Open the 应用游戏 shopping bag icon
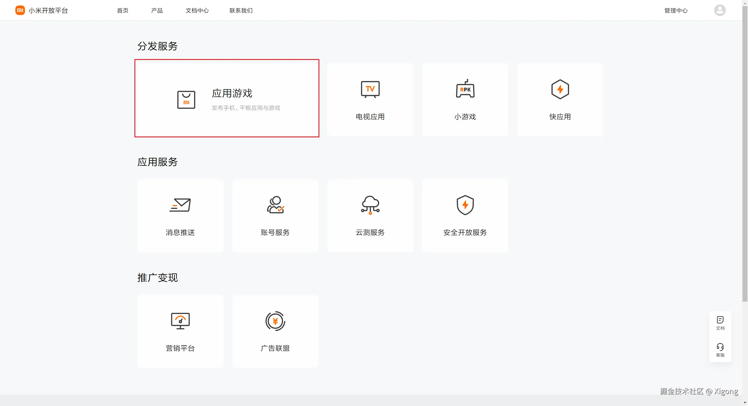The image size is (748, 406). (186, 100)
